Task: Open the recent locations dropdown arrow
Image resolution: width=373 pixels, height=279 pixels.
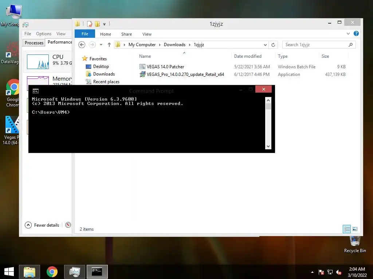Action: (101, 45)
